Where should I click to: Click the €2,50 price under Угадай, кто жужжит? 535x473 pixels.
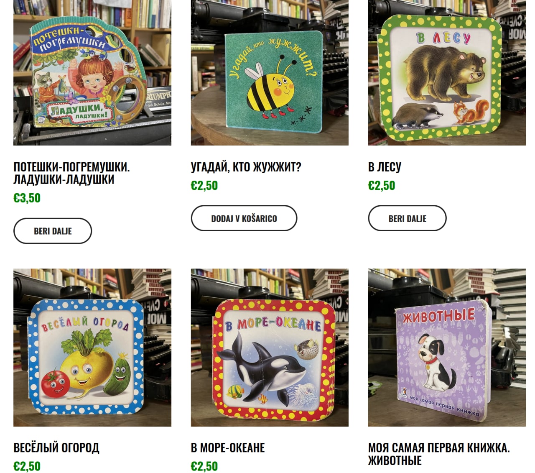click(x=204, y=185)
